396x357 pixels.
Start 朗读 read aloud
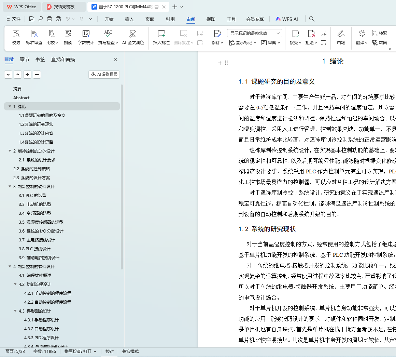click(68, 38)
